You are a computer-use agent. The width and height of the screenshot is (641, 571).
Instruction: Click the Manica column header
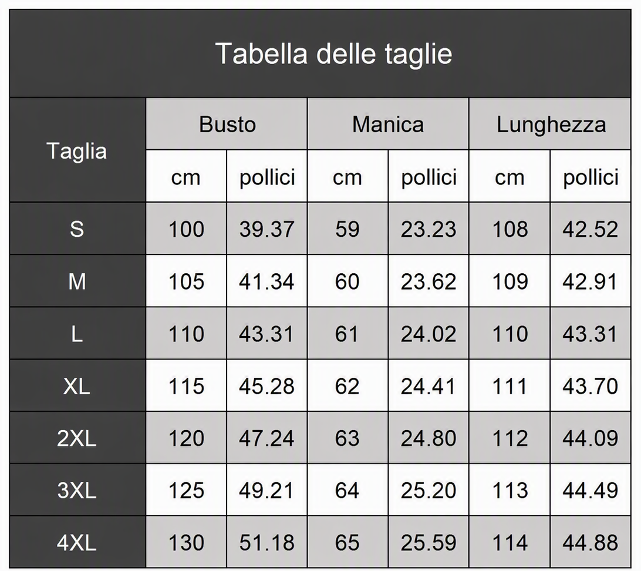point(388,124)
